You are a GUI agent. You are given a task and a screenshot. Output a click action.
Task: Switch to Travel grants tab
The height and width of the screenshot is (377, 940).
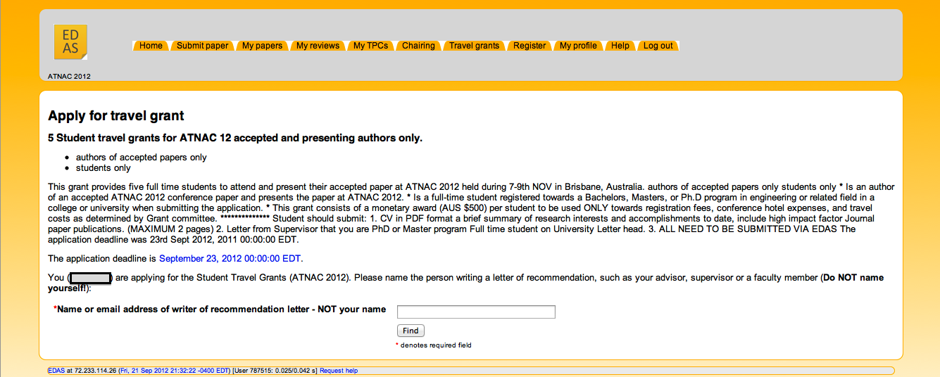tap(474, 46)
